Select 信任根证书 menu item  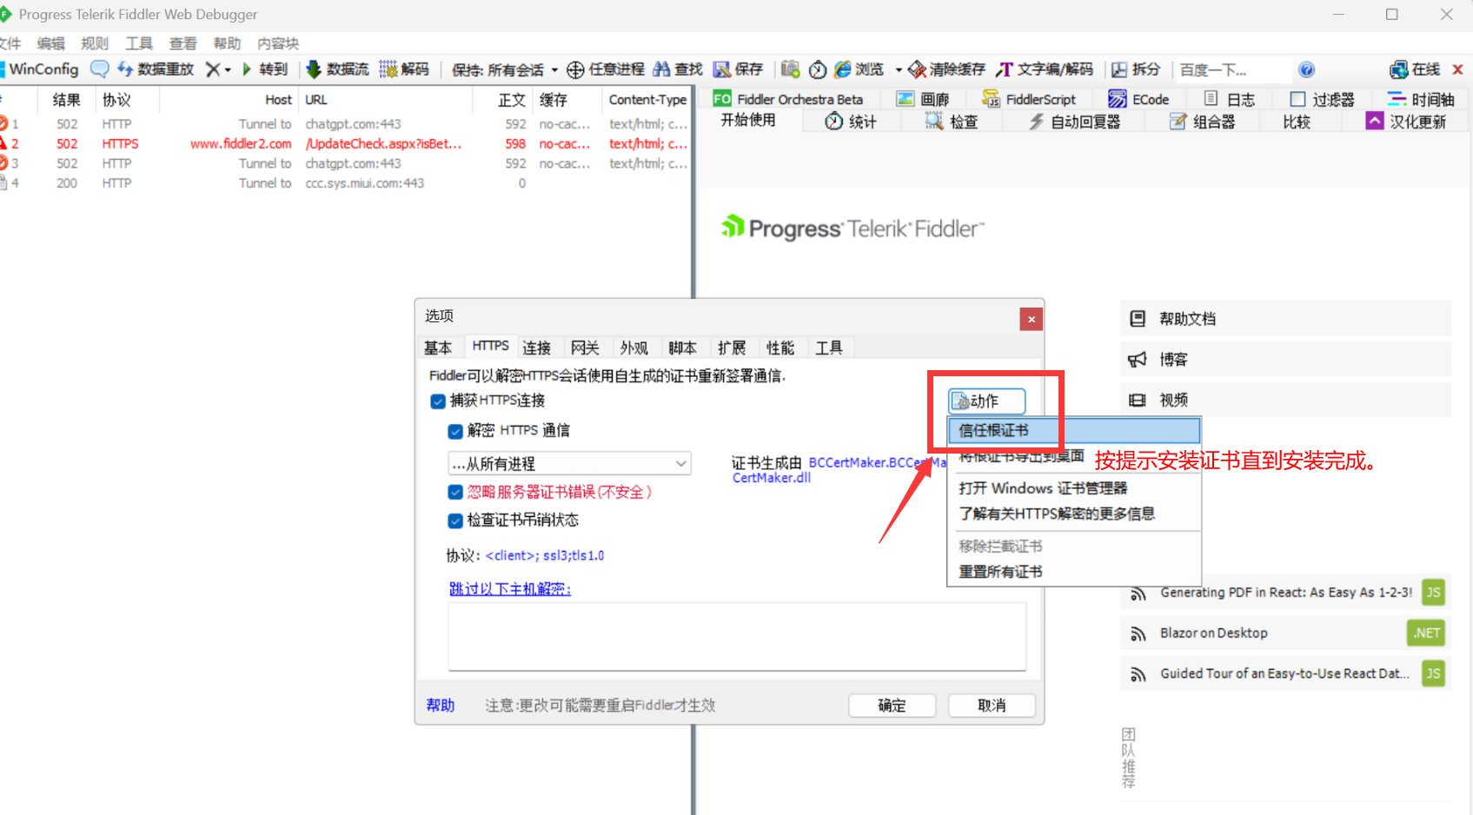1073,430
